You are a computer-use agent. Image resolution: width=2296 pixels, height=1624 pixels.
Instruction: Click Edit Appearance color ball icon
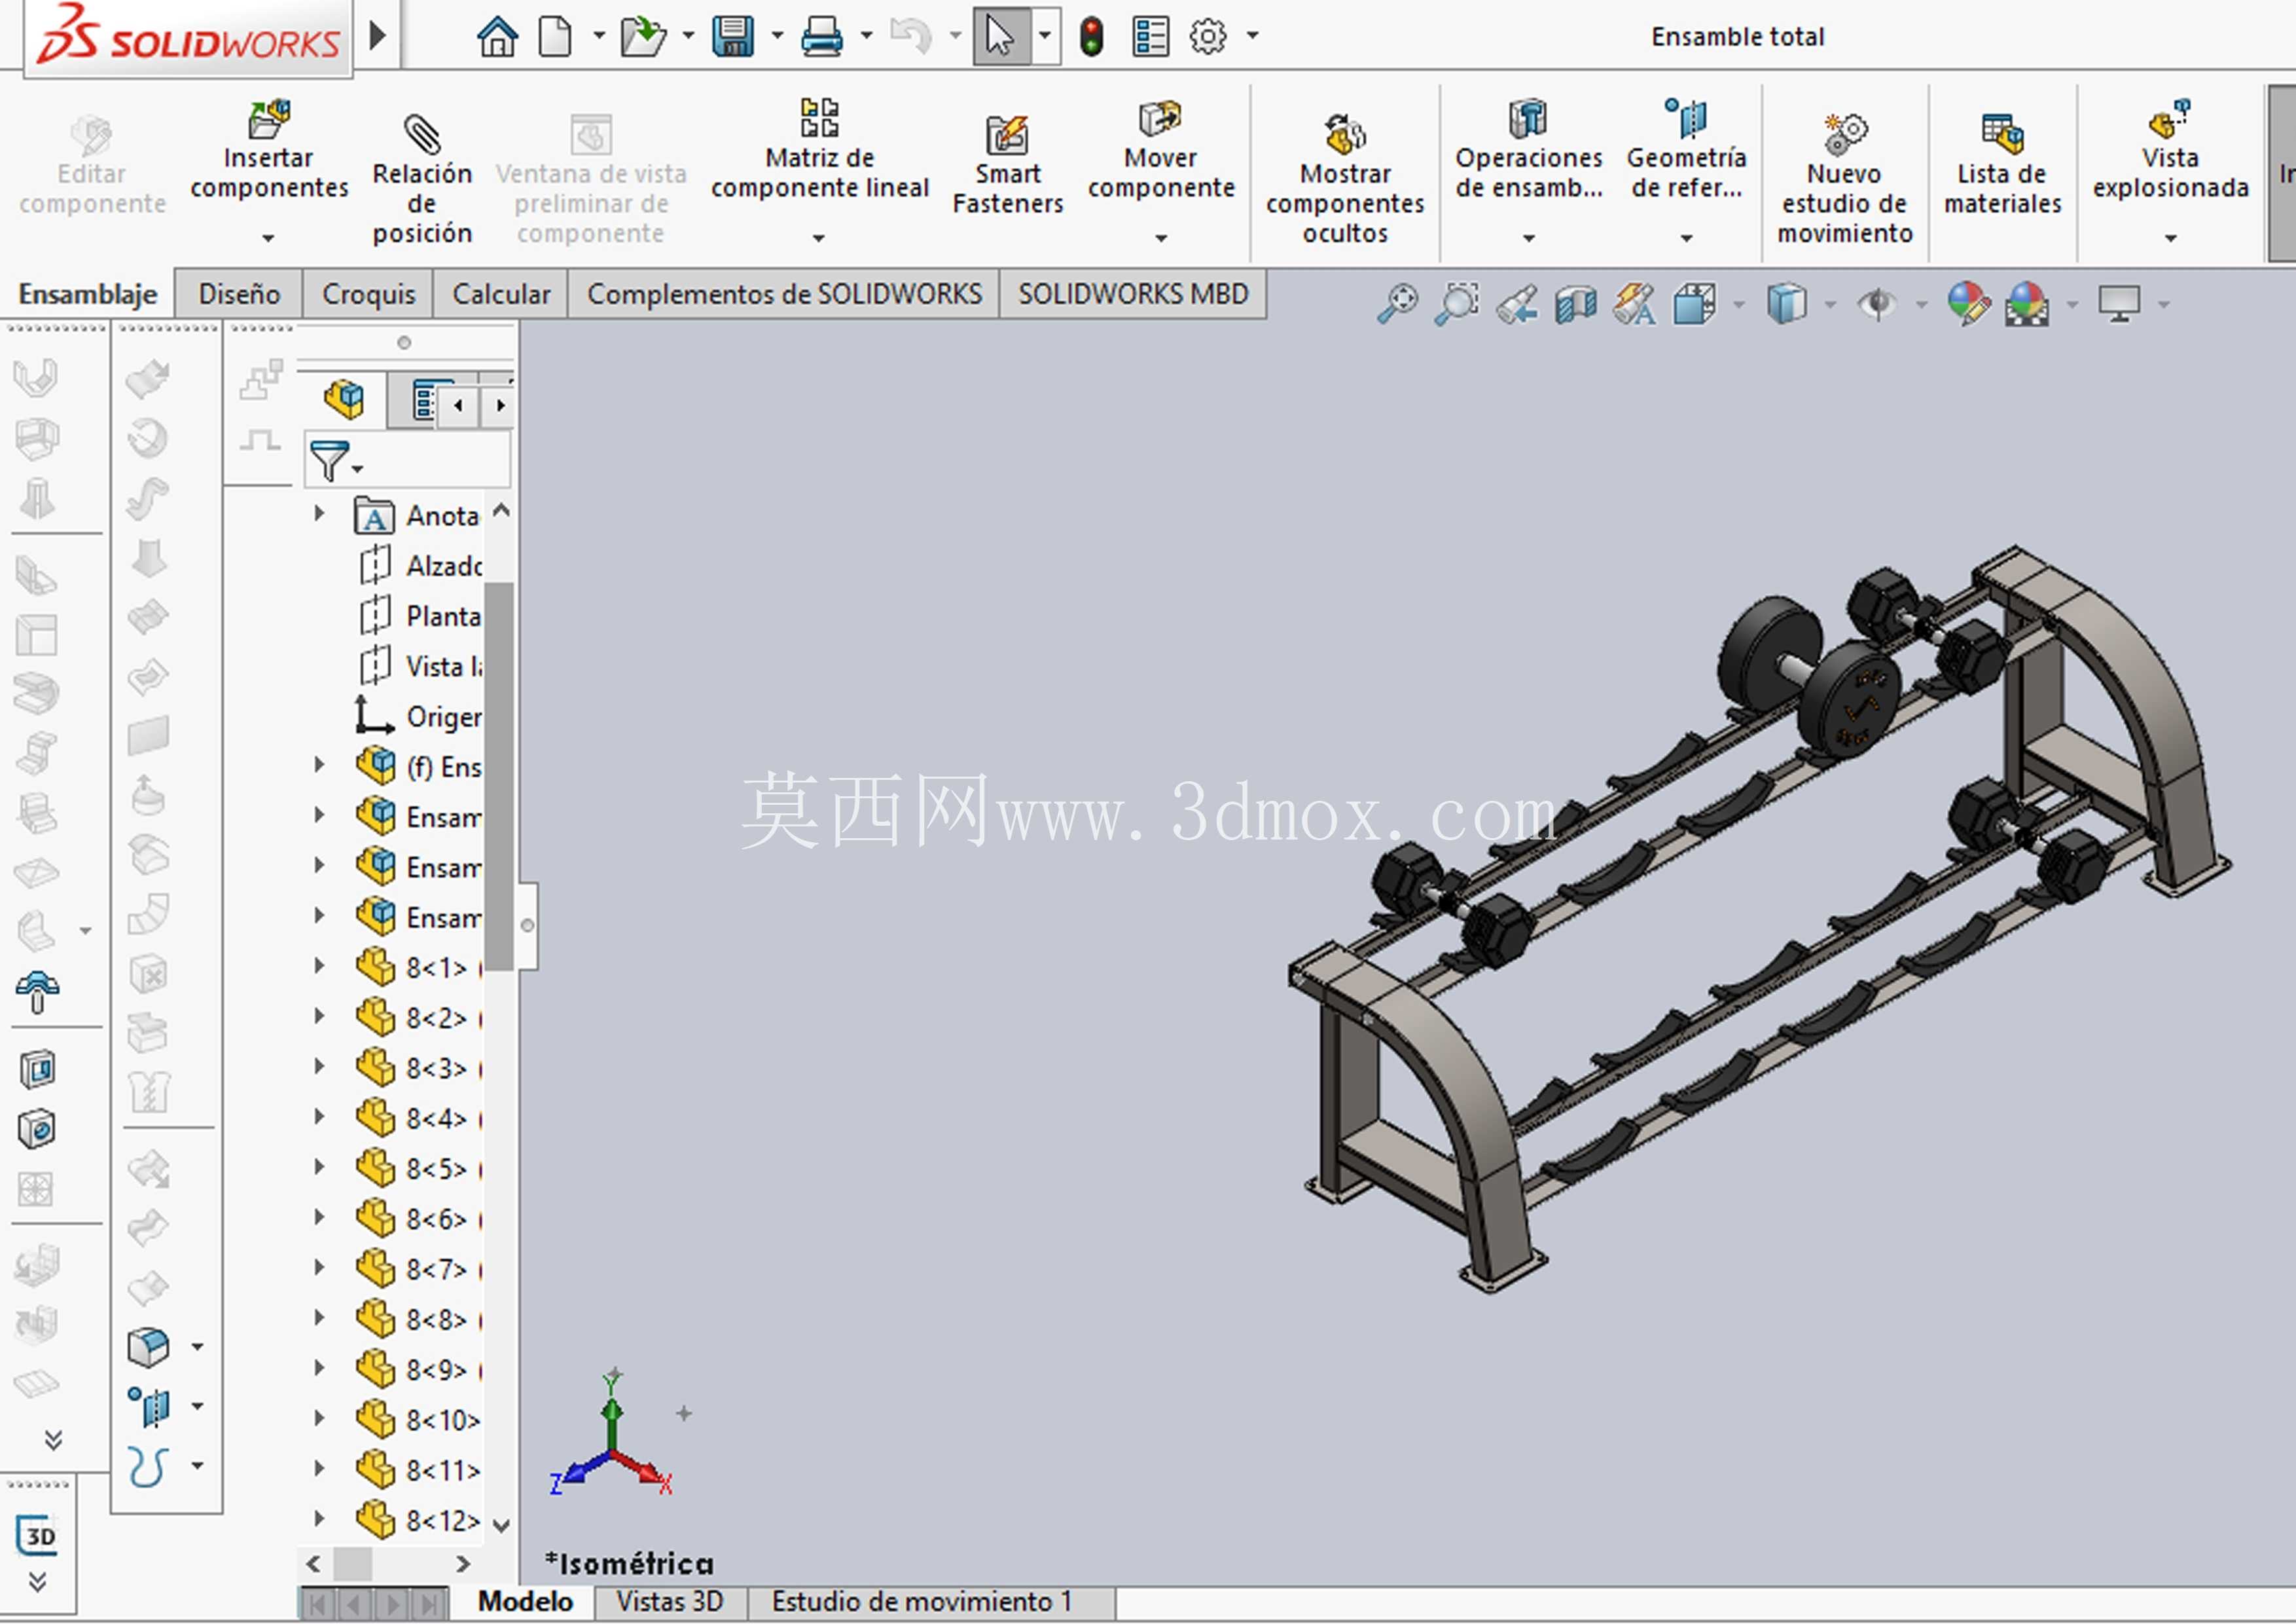point(1968,304)
